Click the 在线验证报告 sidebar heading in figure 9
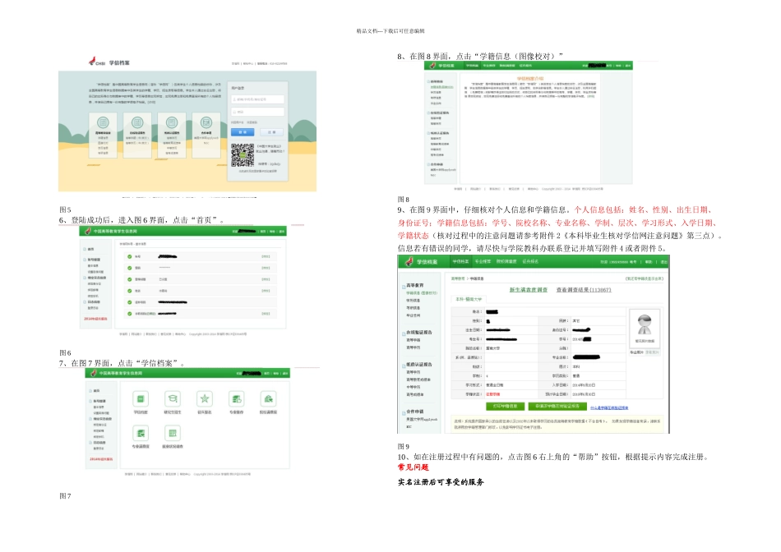The width and height of the screenshot is (781, 552). 419,332
